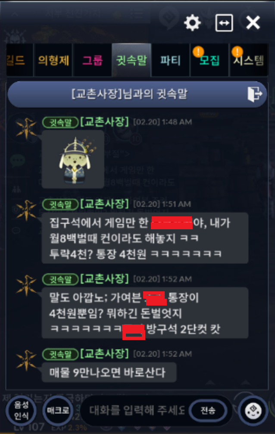Open the 매크로 macro button
275x434 pixels.
[x=58, y=410]
